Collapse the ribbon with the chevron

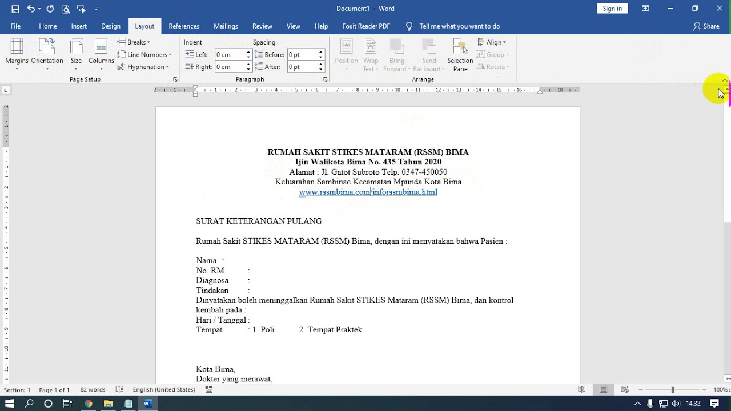pos(724,80)
